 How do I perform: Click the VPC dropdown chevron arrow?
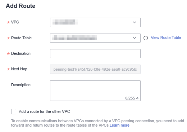(x=134, y=22)
